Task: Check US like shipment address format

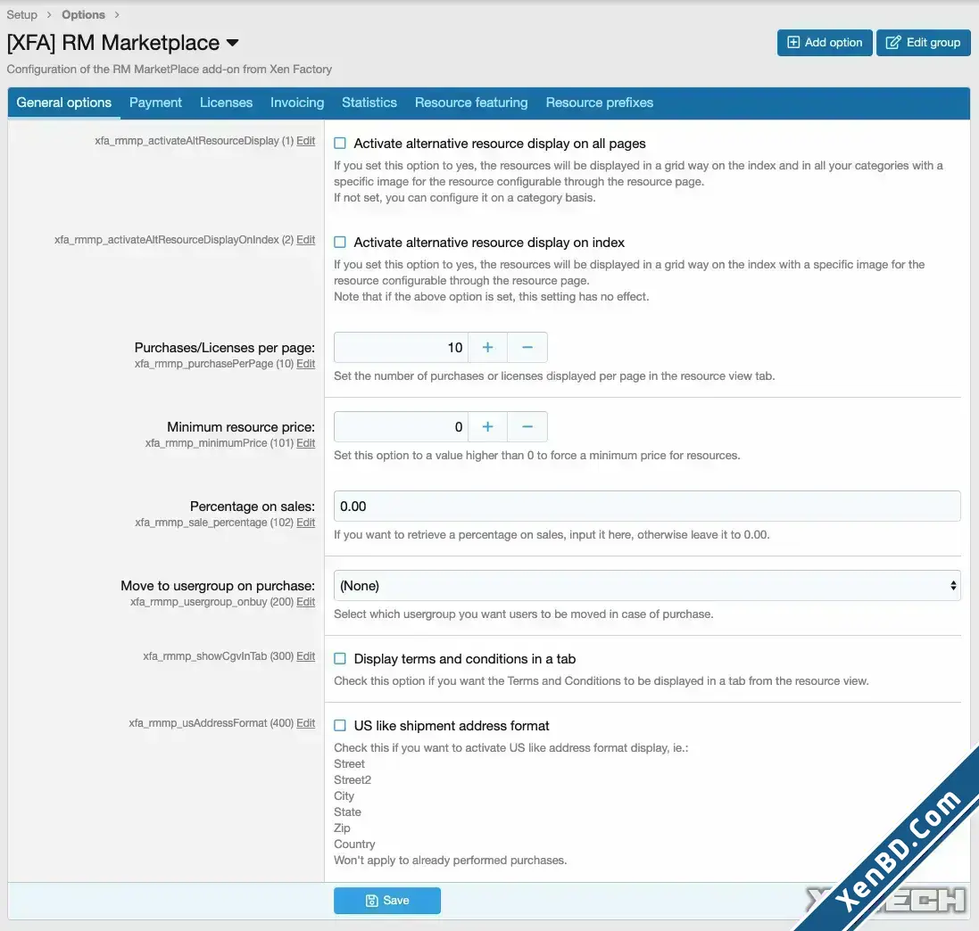Action: click(340, 726)
